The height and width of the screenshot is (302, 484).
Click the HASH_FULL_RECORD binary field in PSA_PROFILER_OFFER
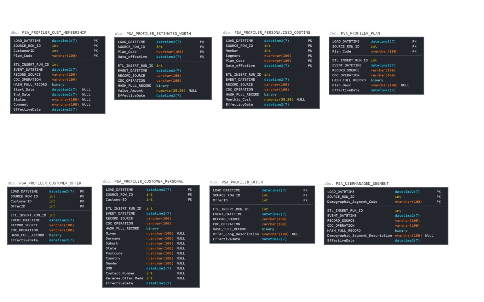tap(228, 229)
